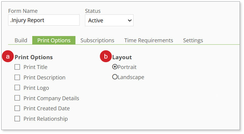Click the Landscape label text
This screenshot has width=244, height=134.
tap(131, 77)
